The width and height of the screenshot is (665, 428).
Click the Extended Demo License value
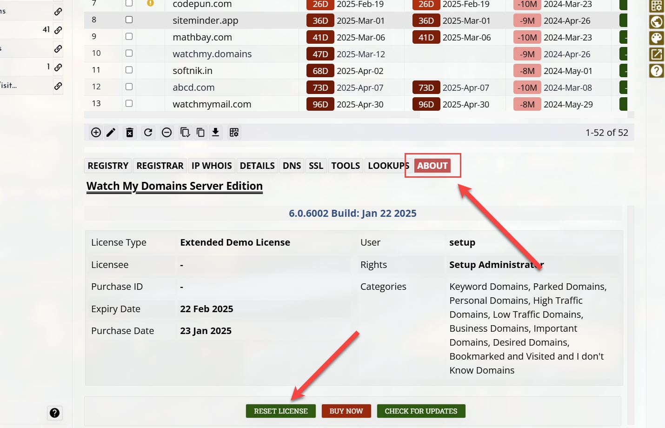pos(235,242)
